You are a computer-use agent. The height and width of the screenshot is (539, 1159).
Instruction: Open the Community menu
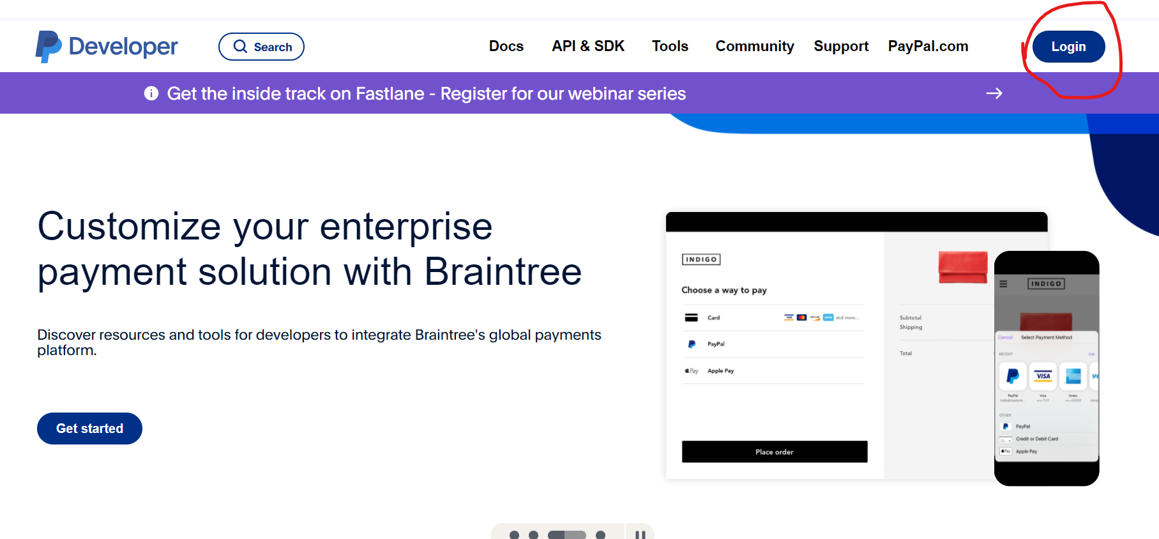755,46
